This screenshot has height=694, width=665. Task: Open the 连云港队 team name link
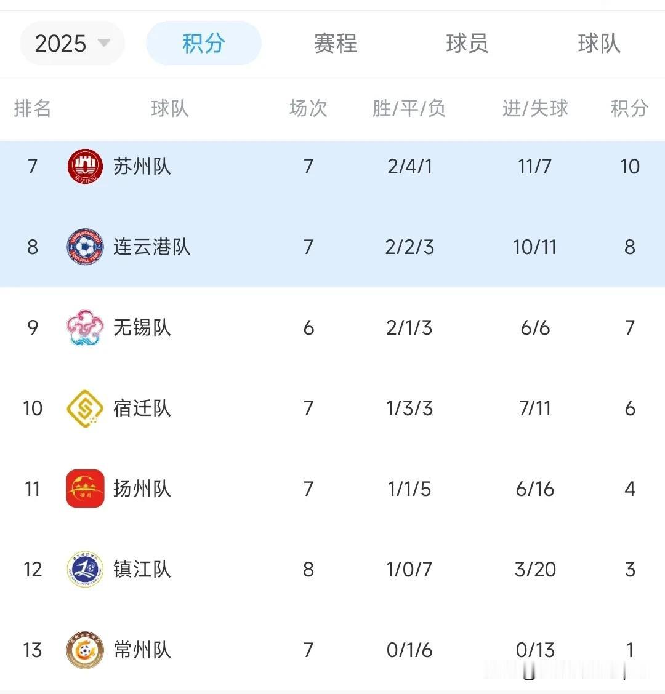coord(151,247)
